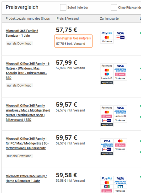Click the Maestro icon in the 57,99 € offer
Screen dimensions: 141x193
point(107,74)
